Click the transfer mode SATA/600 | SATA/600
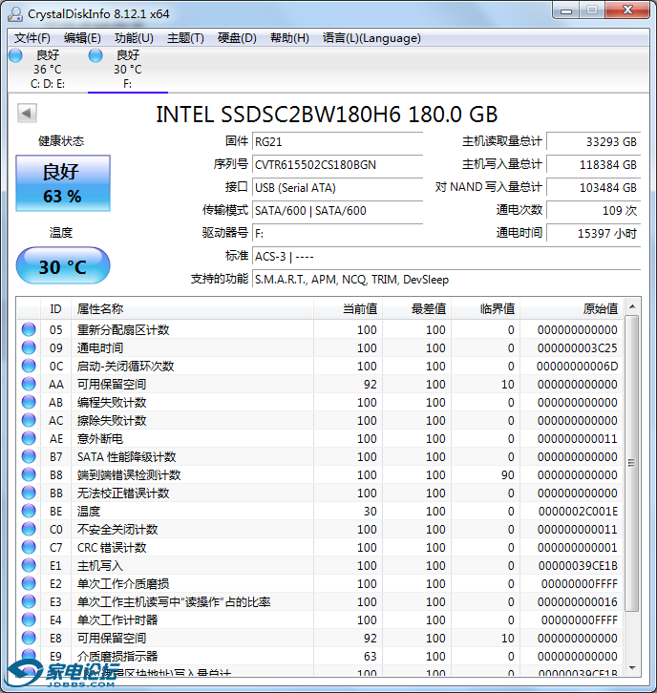Image resolution: width=657 pixels, height=693 pixels. click(x=337, y=211)
